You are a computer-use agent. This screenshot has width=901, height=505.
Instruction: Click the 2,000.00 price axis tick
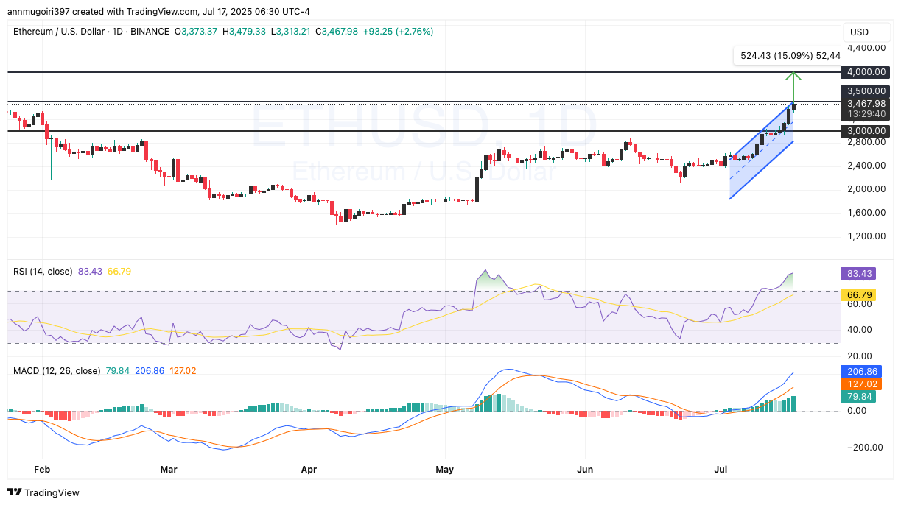tap(866, 189)
